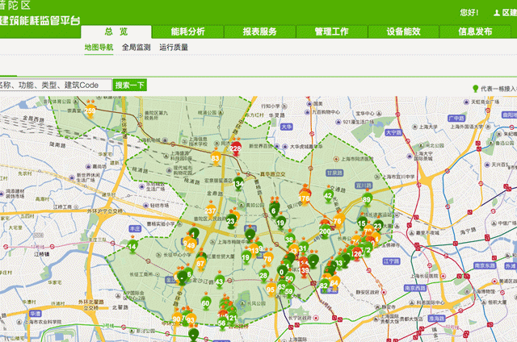
Task: Click the green map marker numbered 60
Action: pyautogui.click(x=206, y=304)
